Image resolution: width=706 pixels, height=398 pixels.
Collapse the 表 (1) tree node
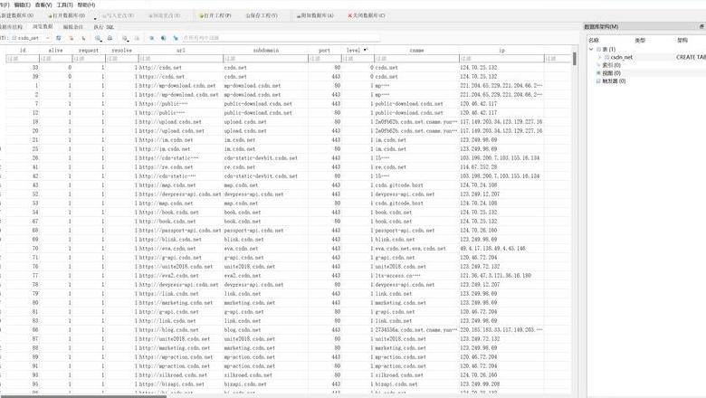tap(591, 49)
